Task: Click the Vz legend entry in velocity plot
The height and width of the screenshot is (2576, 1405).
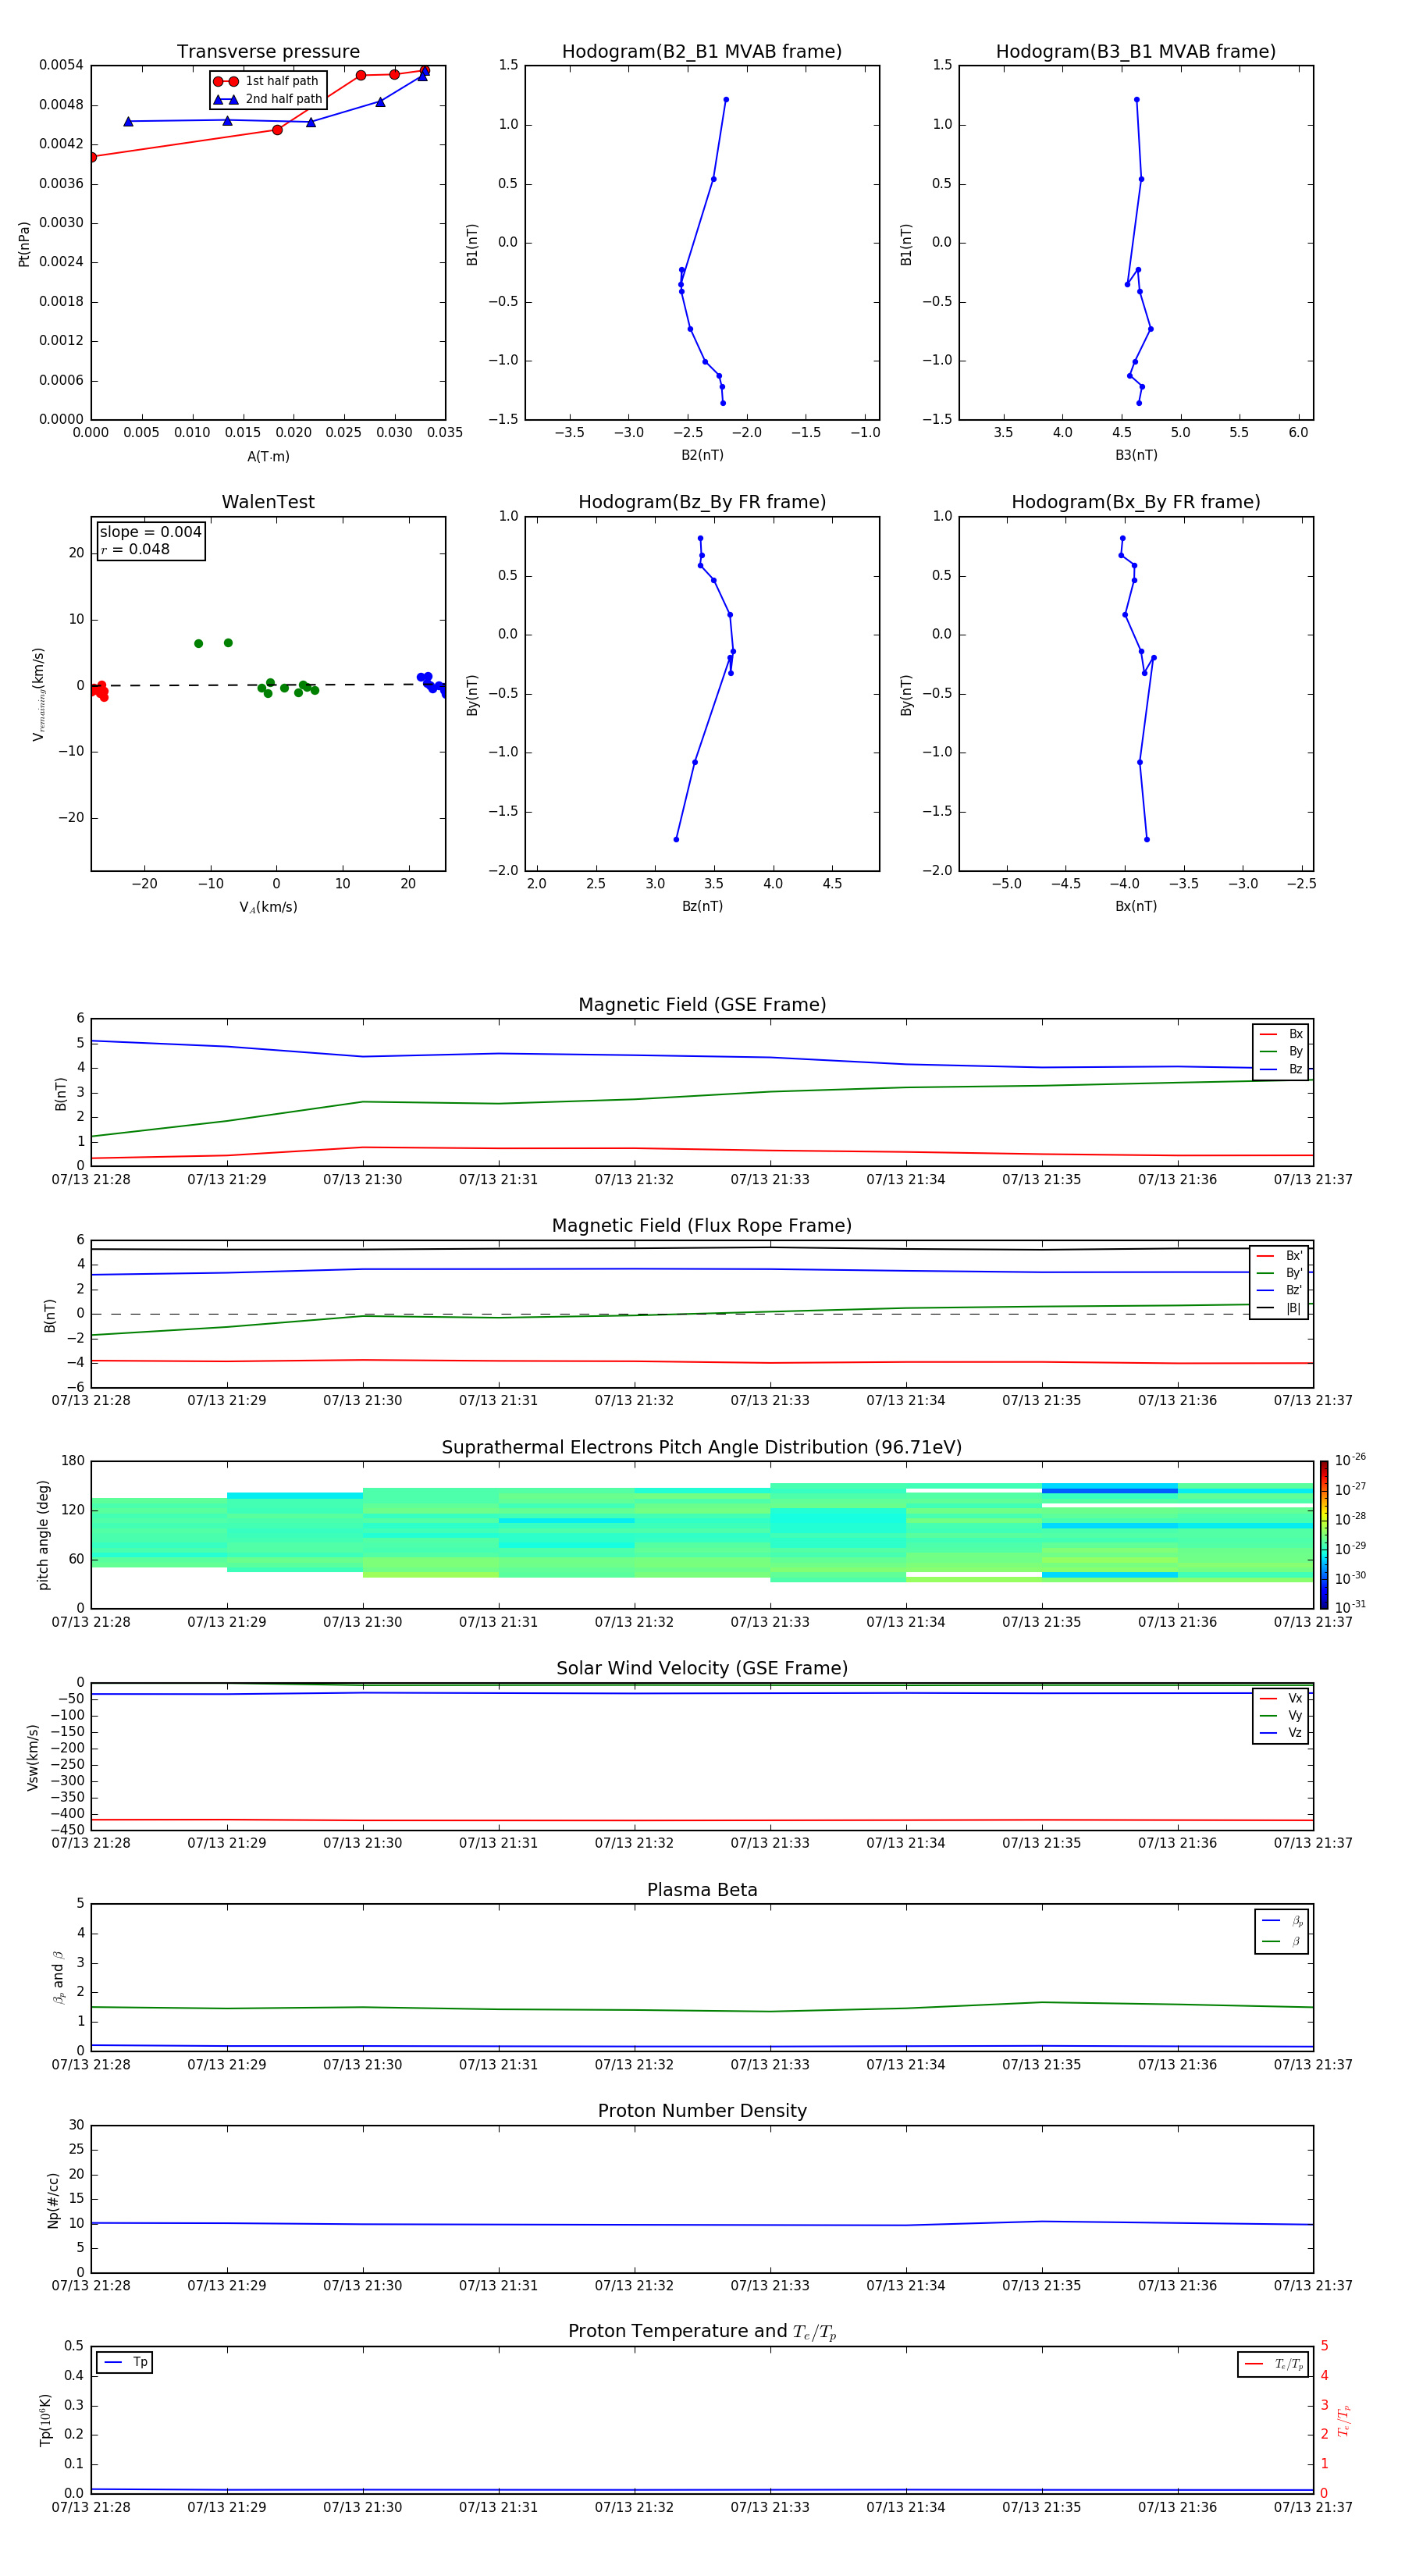Action: pyautogui.click(x=1281, y=1733)
